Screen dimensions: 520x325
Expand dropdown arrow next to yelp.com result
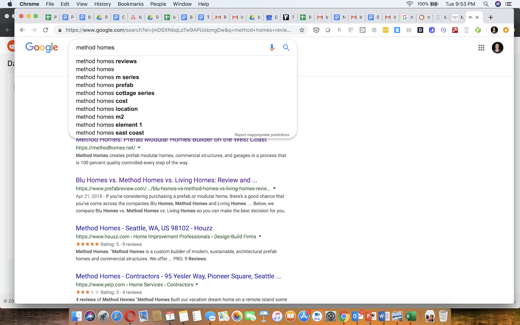[x=197, y=285]
